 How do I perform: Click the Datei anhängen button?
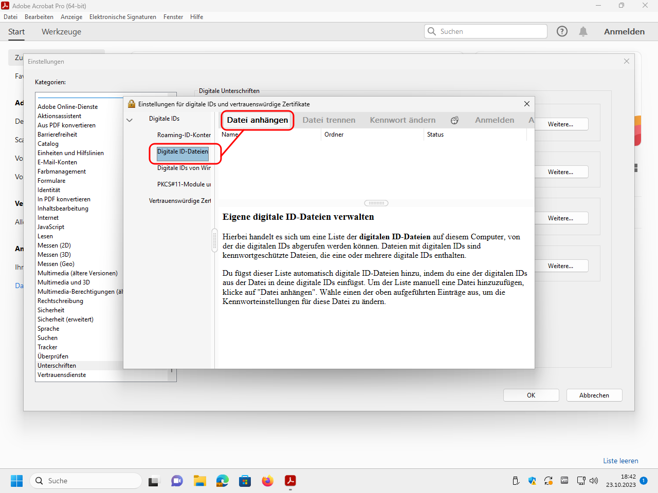click(258, 120)
